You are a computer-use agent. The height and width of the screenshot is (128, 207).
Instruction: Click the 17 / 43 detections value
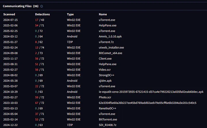40,20
